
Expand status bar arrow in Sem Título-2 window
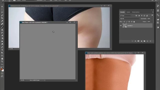45,80
